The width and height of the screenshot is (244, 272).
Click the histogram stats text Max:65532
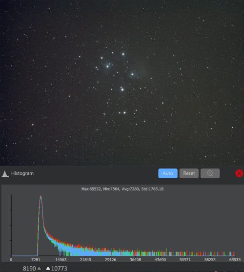tap(122, 189)
